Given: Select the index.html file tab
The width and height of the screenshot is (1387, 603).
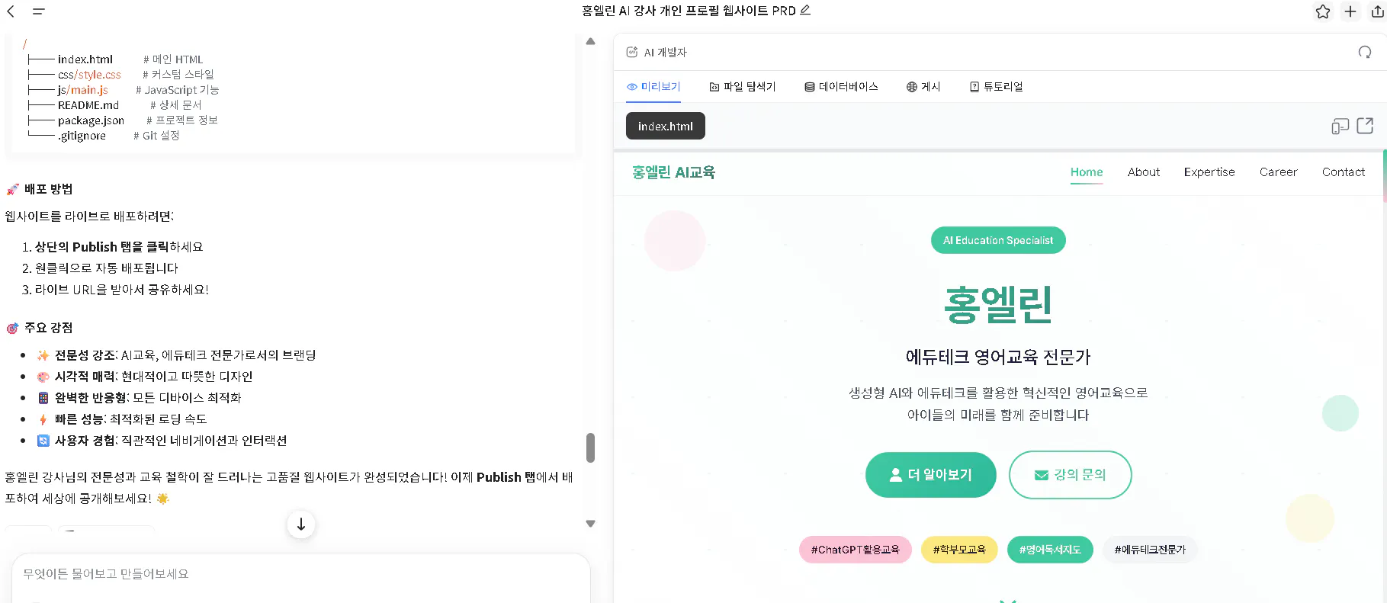Looking at the screenshot, I should click(665, 125).
